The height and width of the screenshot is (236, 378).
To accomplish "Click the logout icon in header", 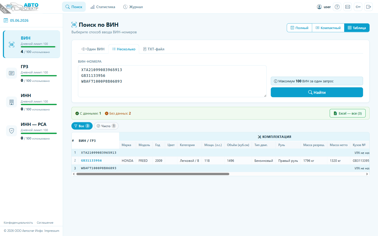I will 369,7.
